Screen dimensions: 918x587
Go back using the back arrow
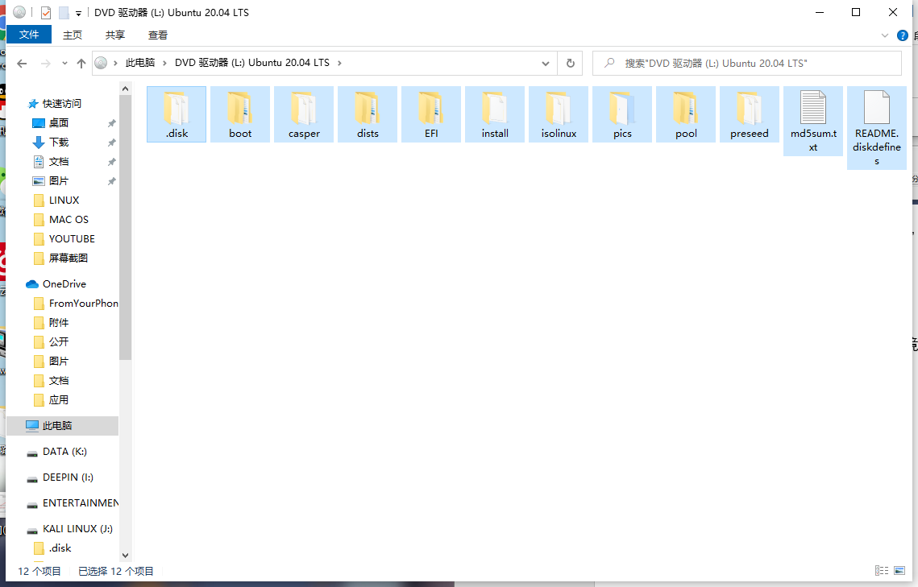point(22,63)
